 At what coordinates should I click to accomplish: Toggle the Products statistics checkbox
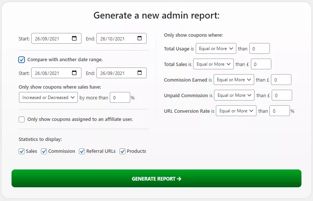[x=122, y=151]
